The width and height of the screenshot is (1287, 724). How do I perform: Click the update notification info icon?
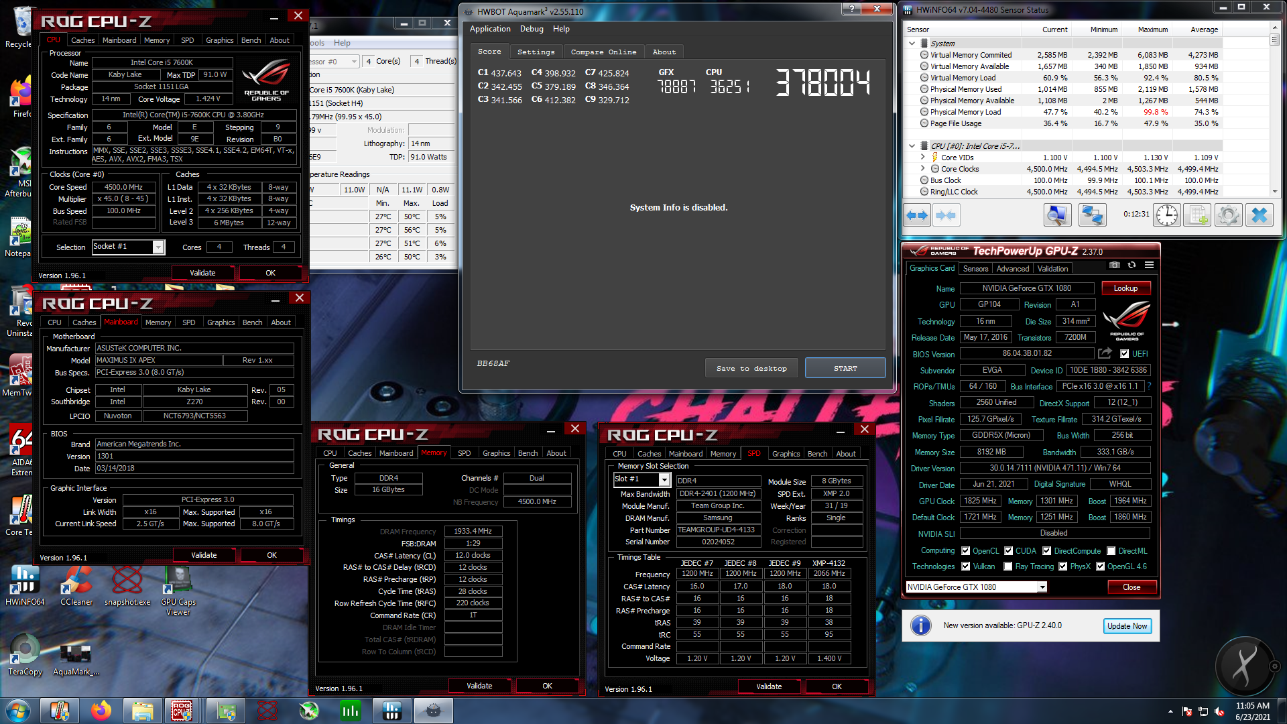pos(921,625)
